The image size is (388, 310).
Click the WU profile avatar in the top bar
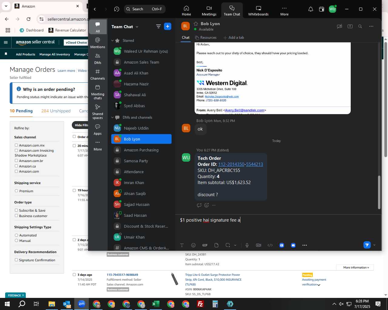(x=333, y=9)
